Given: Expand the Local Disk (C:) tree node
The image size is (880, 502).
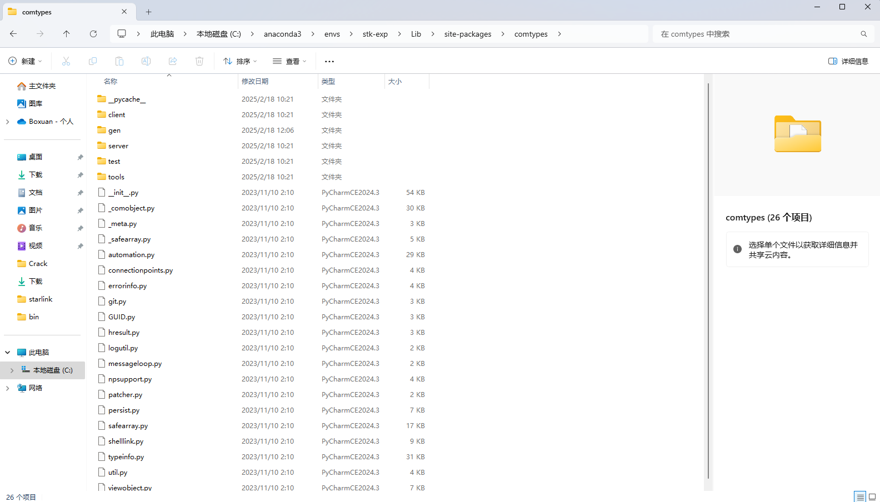Looking at the screenshot, I should click(x=12, y=370).
